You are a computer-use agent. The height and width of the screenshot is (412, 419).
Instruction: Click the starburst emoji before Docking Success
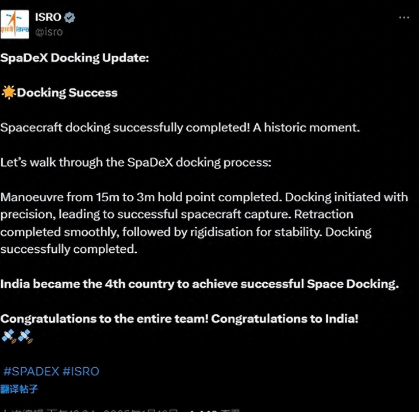9,93
